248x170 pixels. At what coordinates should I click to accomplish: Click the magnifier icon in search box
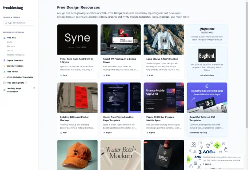(x=6, y=23)
